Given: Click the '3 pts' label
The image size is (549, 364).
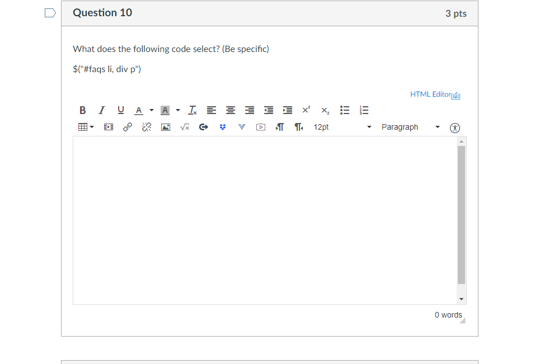Looking at the screenshot, I should pos(456,13).
